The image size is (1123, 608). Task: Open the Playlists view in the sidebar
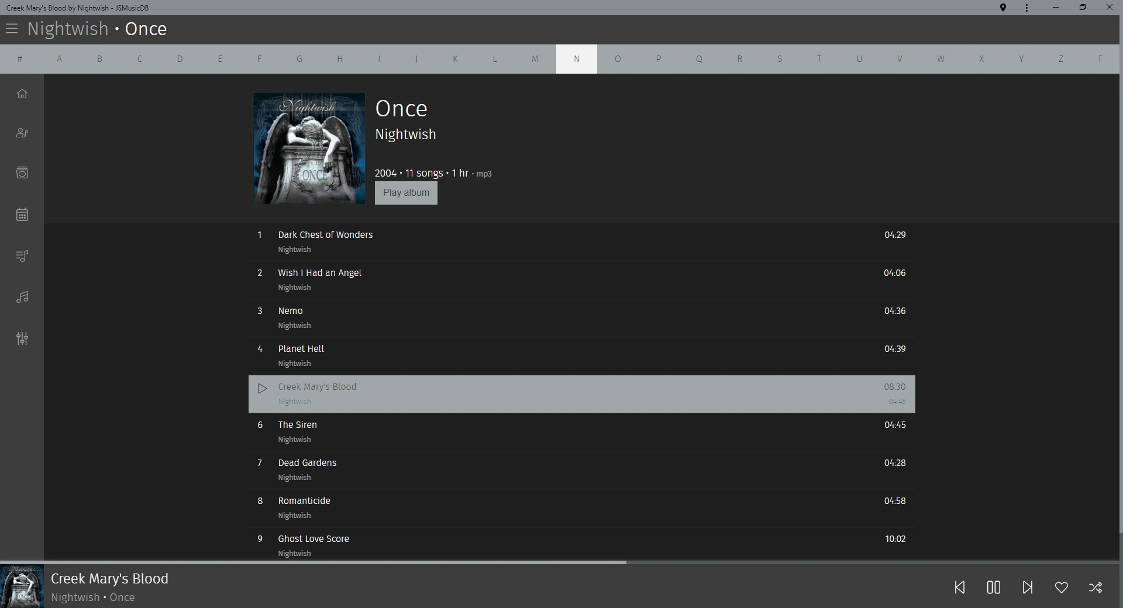point(22,256)
